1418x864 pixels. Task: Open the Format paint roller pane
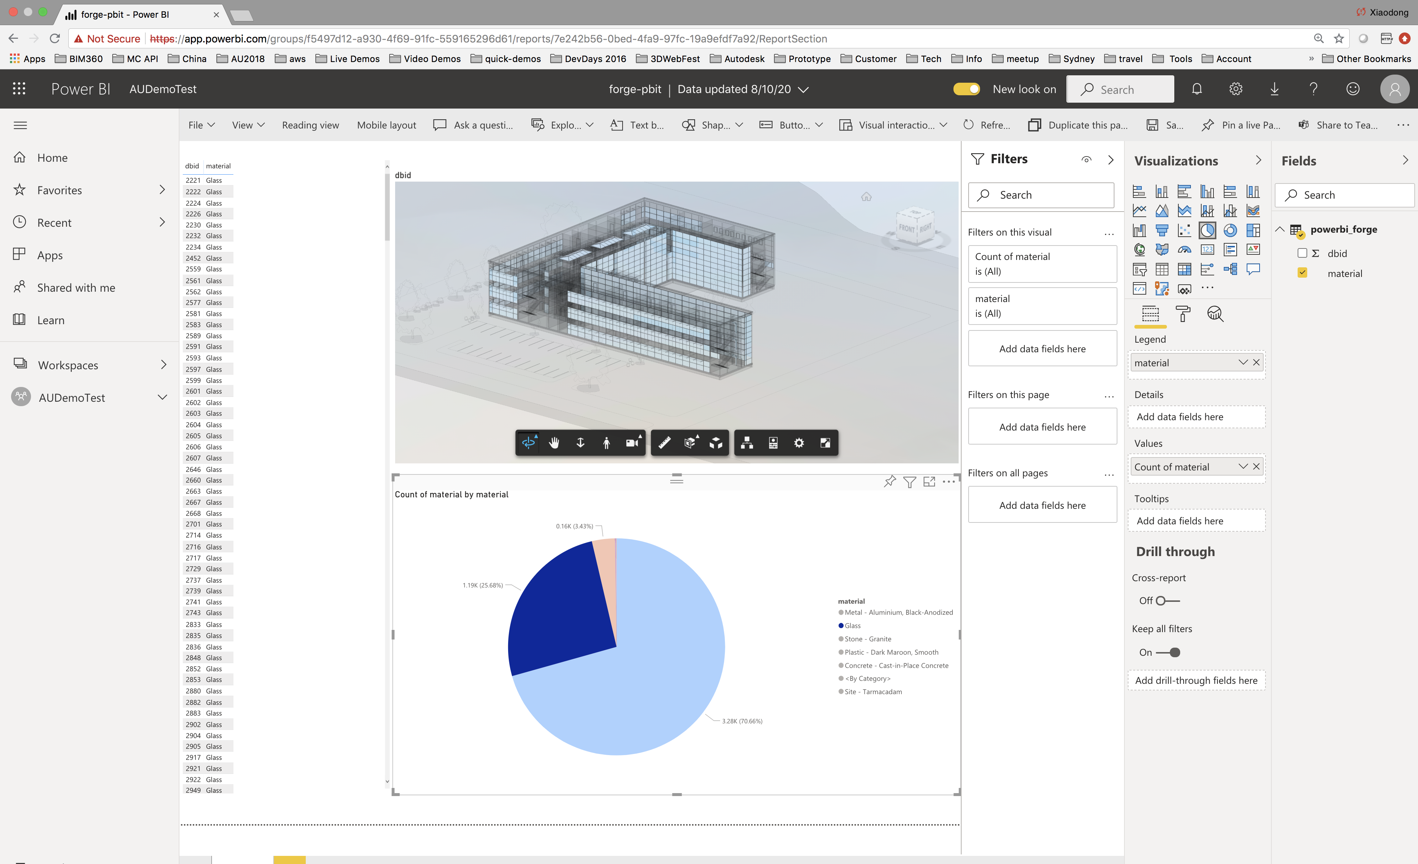pos(1183,313)
